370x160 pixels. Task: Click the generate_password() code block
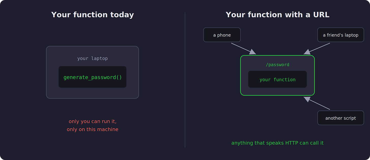[x=92, y=77]
